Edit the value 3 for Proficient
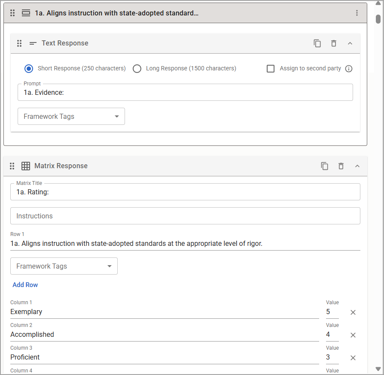The height and width of the screenshot is (375, 384). [x=332, y=357]
